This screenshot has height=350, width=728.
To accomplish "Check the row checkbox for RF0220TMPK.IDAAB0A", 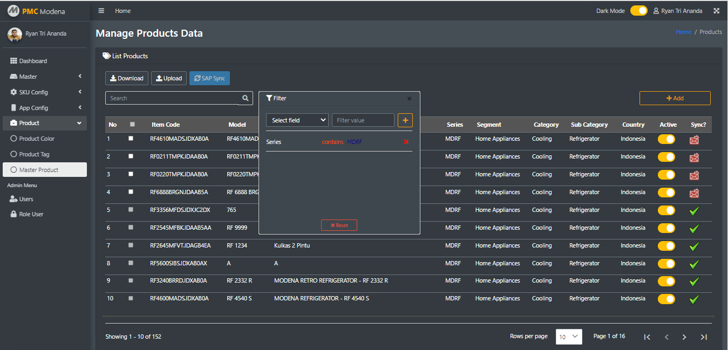I will coord(131,174).
